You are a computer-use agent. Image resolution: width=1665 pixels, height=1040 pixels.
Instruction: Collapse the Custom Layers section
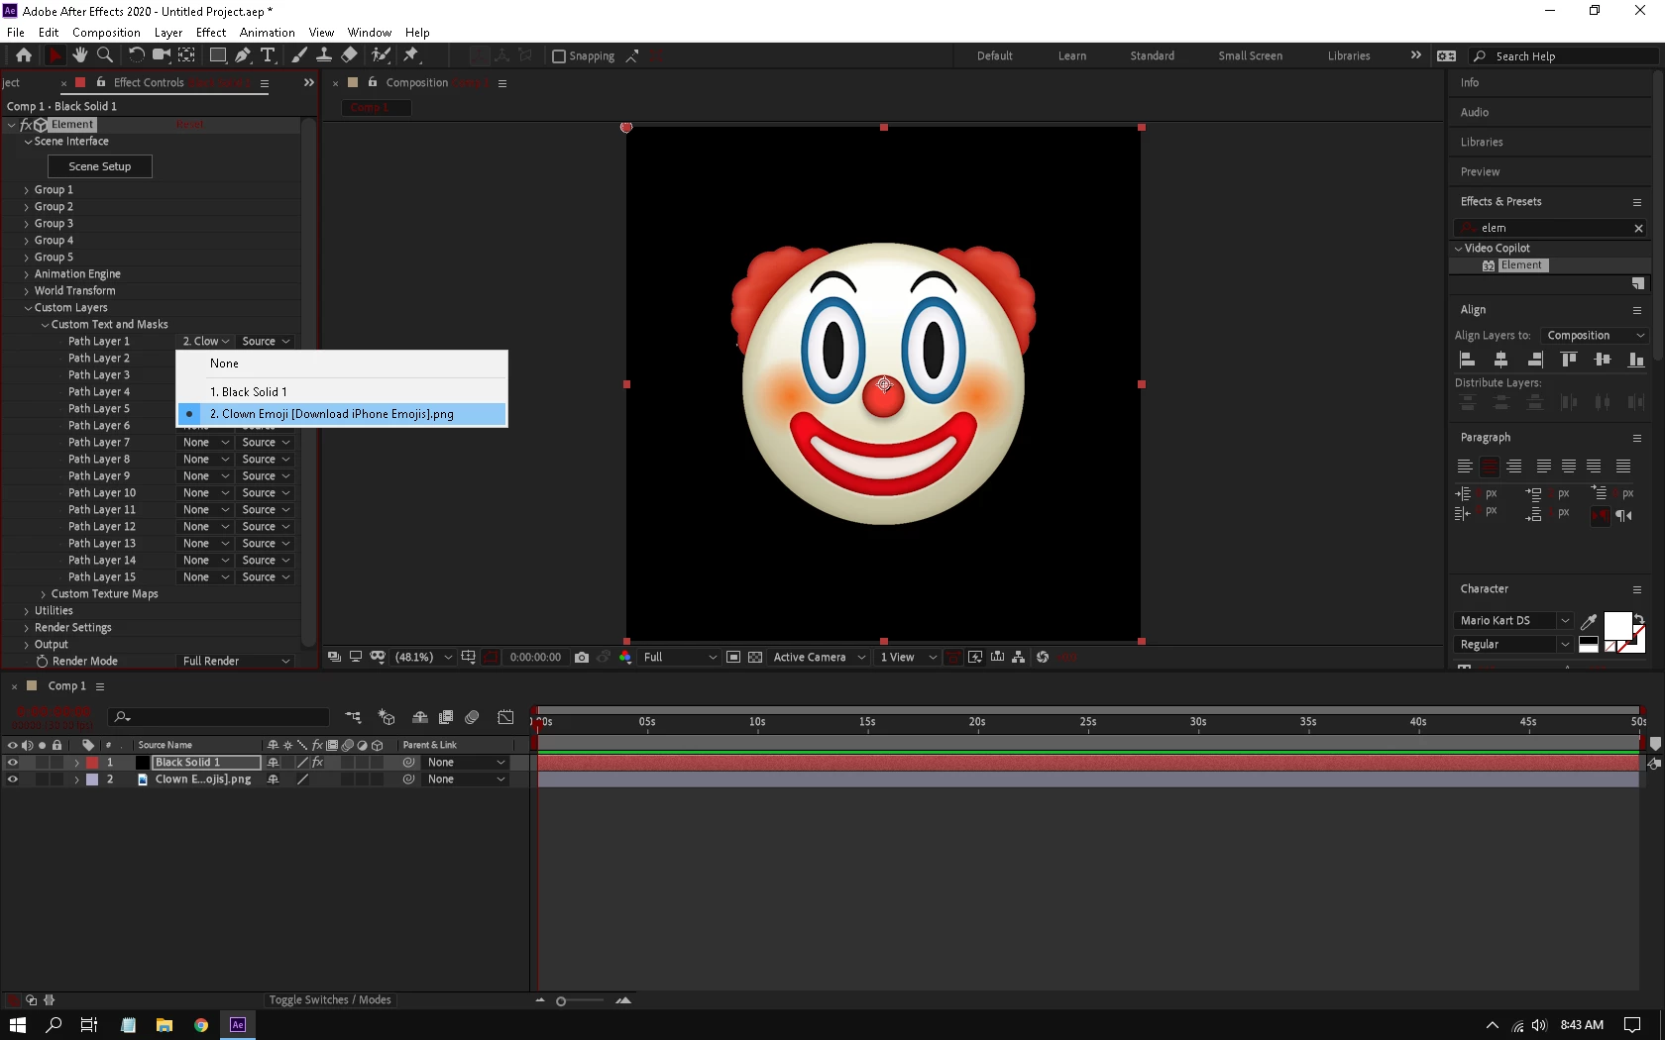pos(28,308)
